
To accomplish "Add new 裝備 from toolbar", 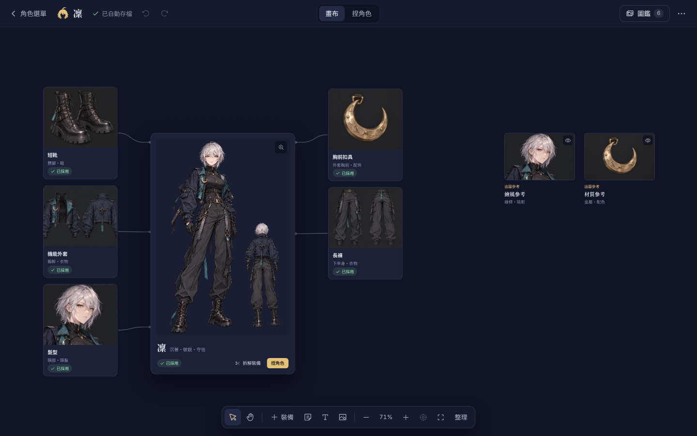I will click(x=282, y=417).
